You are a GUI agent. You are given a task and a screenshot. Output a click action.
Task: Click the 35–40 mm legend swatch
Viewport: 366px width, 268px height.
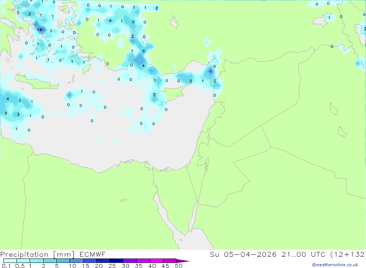143,261
